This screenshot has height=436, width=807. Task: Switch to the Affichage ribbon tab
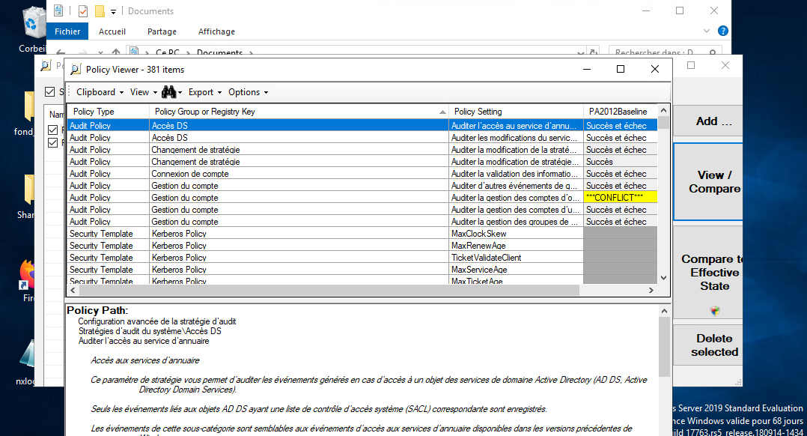pos(216,31)
